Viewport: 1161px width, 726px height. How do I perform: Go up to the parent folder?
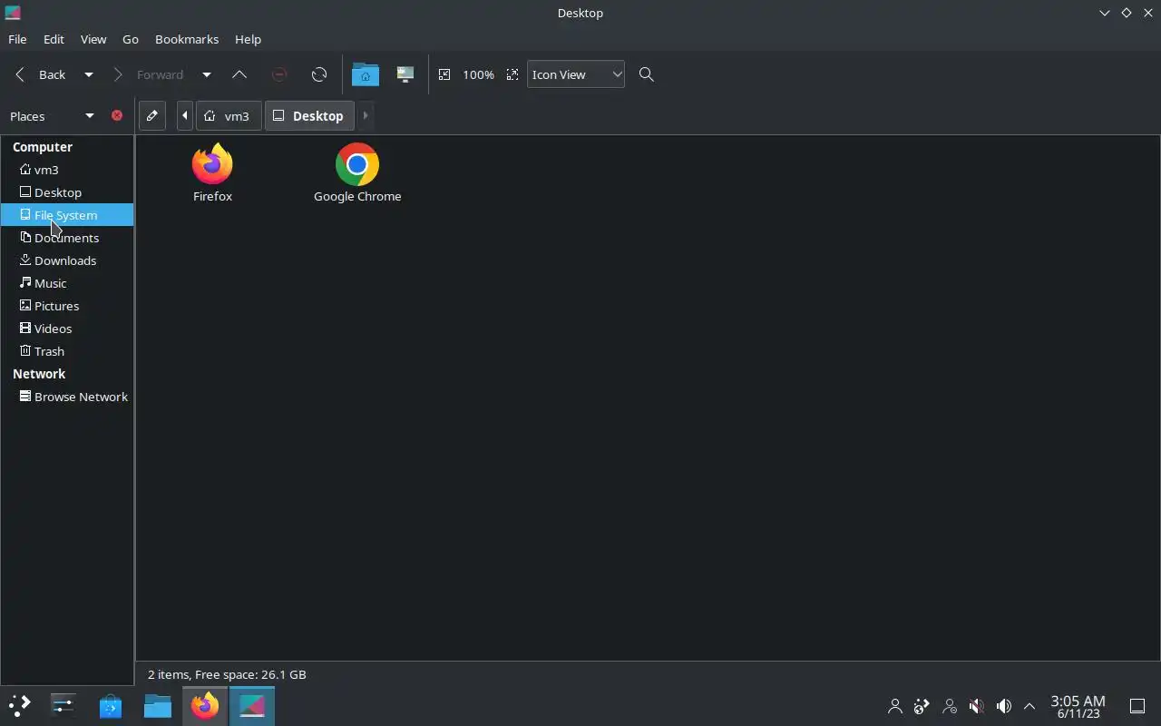click(239, 74)
